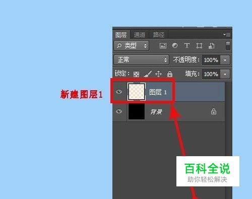252x199 pixels.
Task: Filter layers by smart objects icon
Action: click(x=211, y=46)
